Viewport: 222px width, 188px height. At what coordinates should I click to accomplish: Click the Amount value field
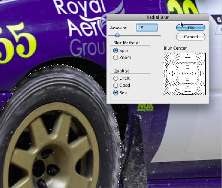click(x=147, y=27)
